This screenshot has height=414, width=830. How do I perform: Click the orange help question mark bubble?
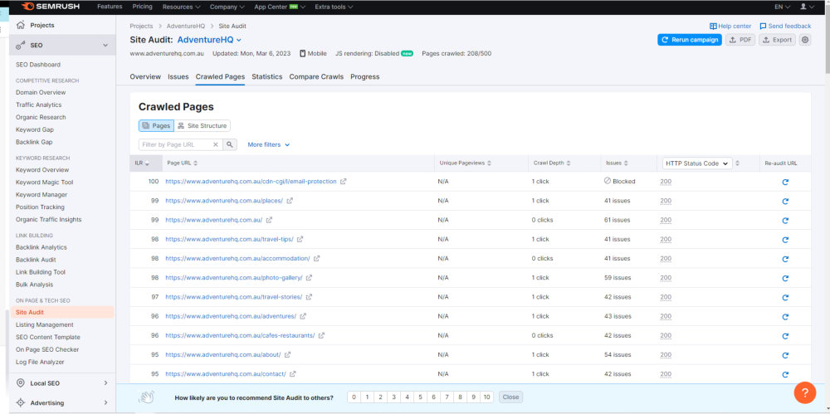tap(804, 392)
